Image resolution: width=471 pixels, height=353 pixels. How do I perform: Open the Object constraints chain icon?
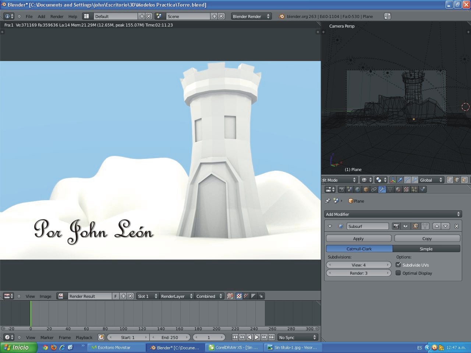click(374, 189)
